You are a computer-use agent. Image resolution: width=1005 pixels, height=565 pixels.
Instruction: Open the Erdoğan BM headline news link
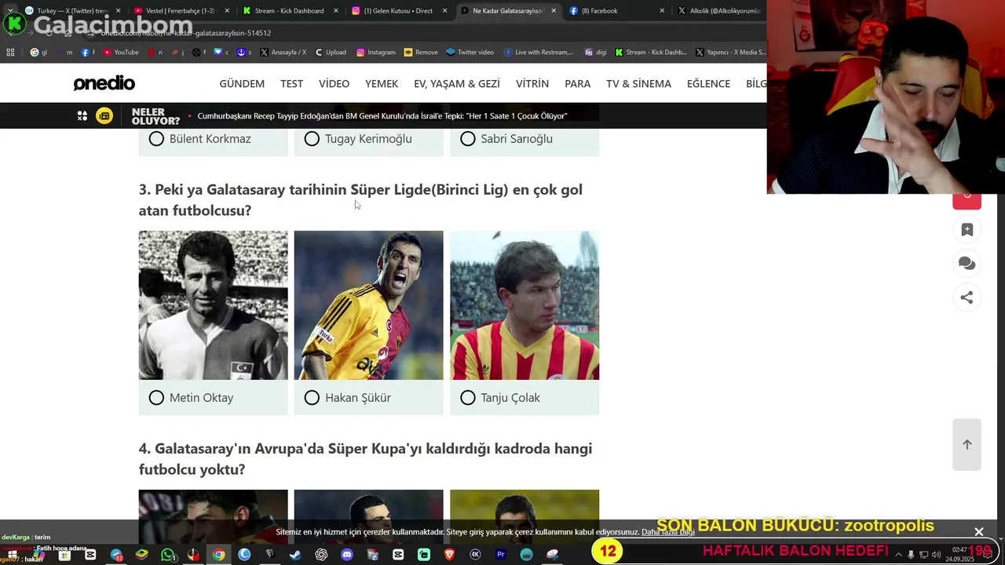click(x=382, y=116)
